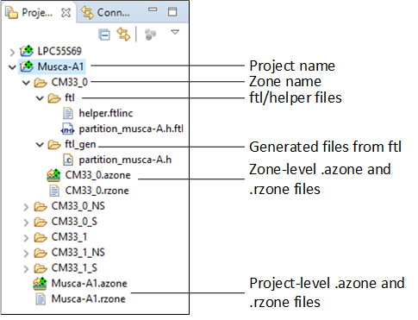Screen dimensions: 418x320
Task: Collapse the Musca-A1 project
Action: pos(12,67)
